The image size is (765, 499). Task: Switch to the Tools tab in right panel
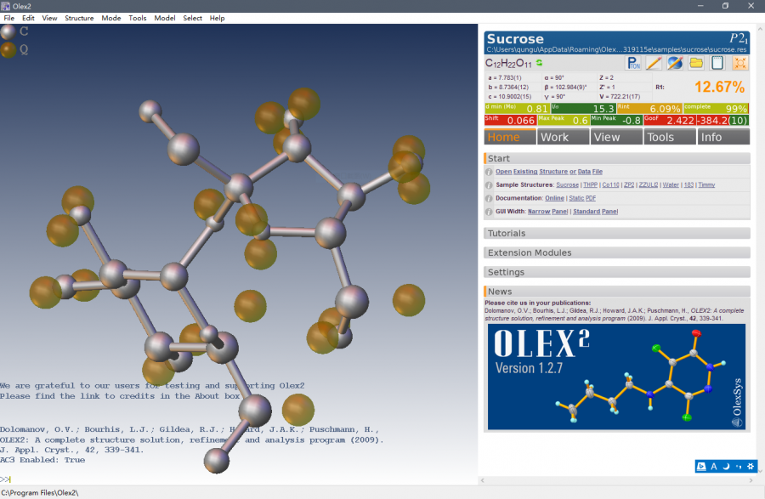pyautogui.click(x=670, y=137)
